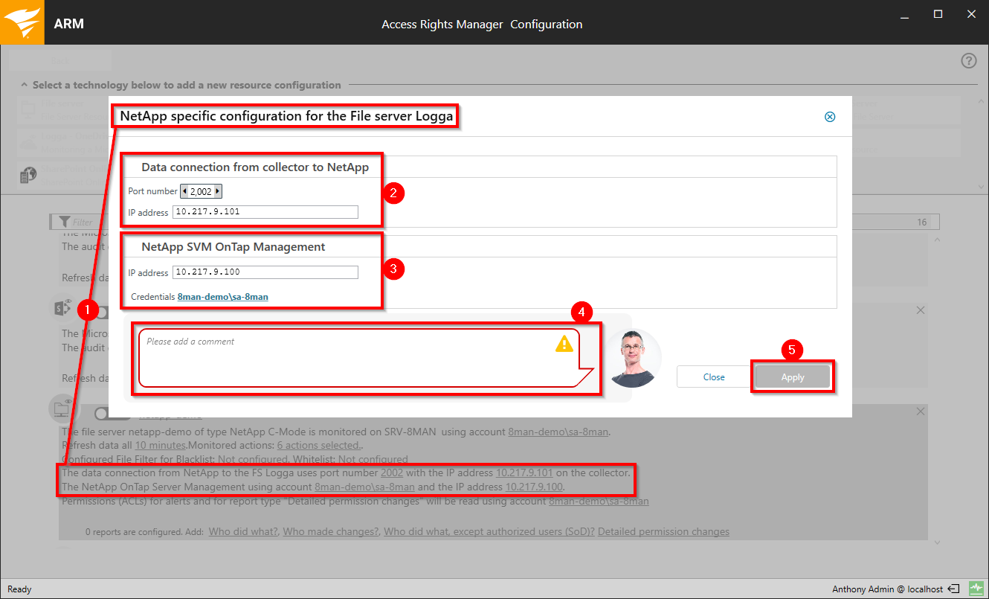Image resolution: width=989 pixels, height=599 pixels.
Task: Open the Help question mark icon
Action: pos(968,60)
